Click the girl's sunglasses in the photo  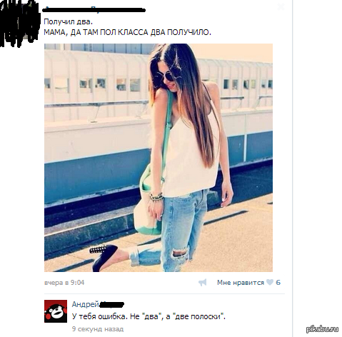[169, 74]
